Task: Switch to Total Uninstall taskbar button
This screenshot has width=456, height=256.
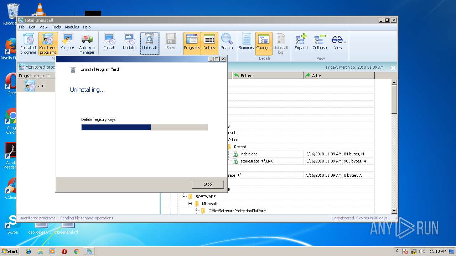Action: [x=88, y=251]
